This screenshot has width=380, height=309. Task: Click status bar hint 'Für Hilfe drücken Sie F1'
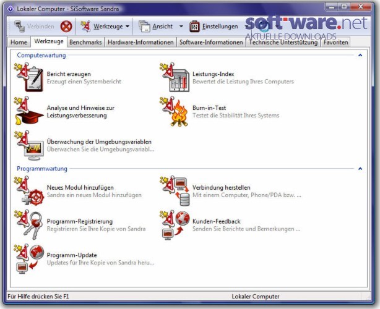tap(38, 297)
